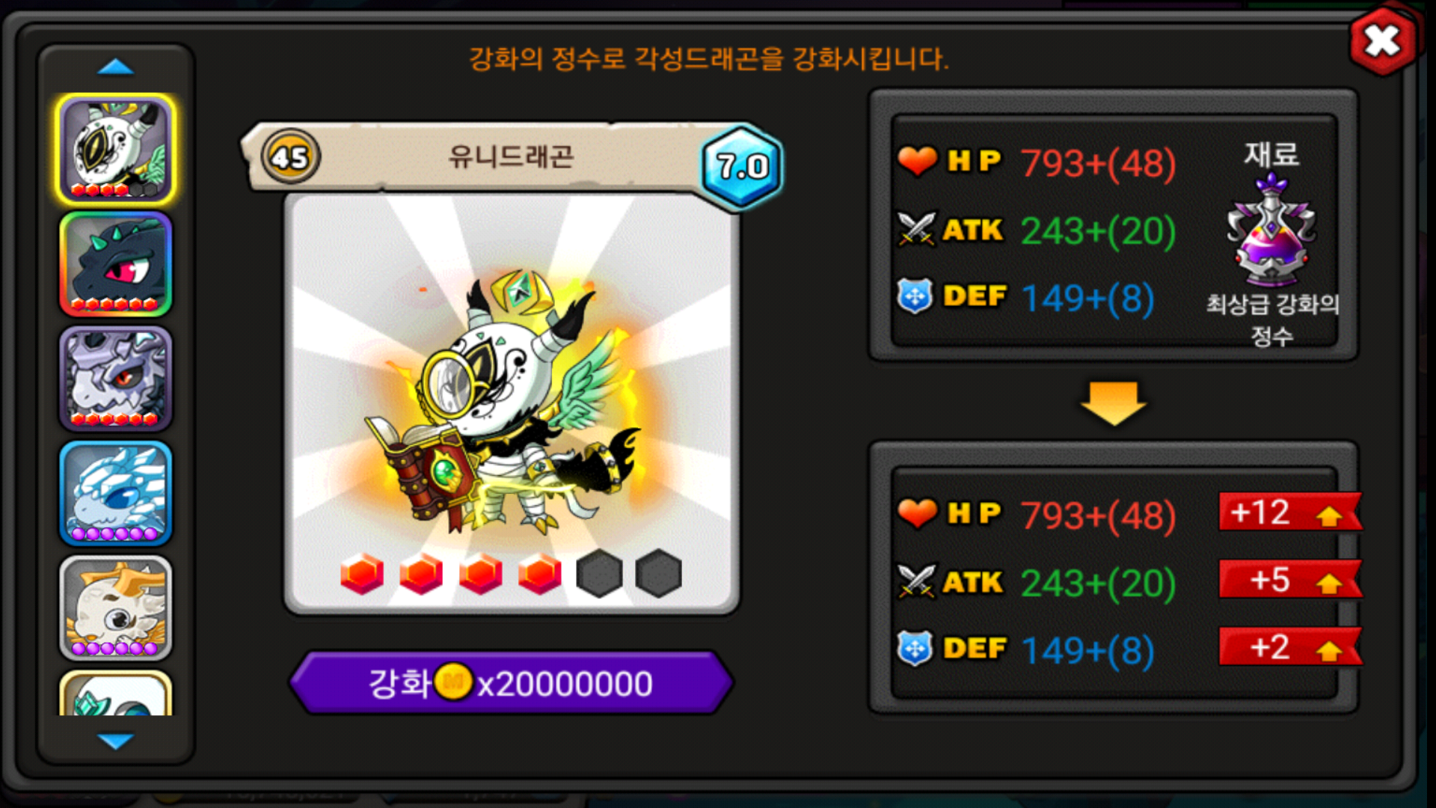Select the dark navy dragon with red eye

(x=116, y=264)
